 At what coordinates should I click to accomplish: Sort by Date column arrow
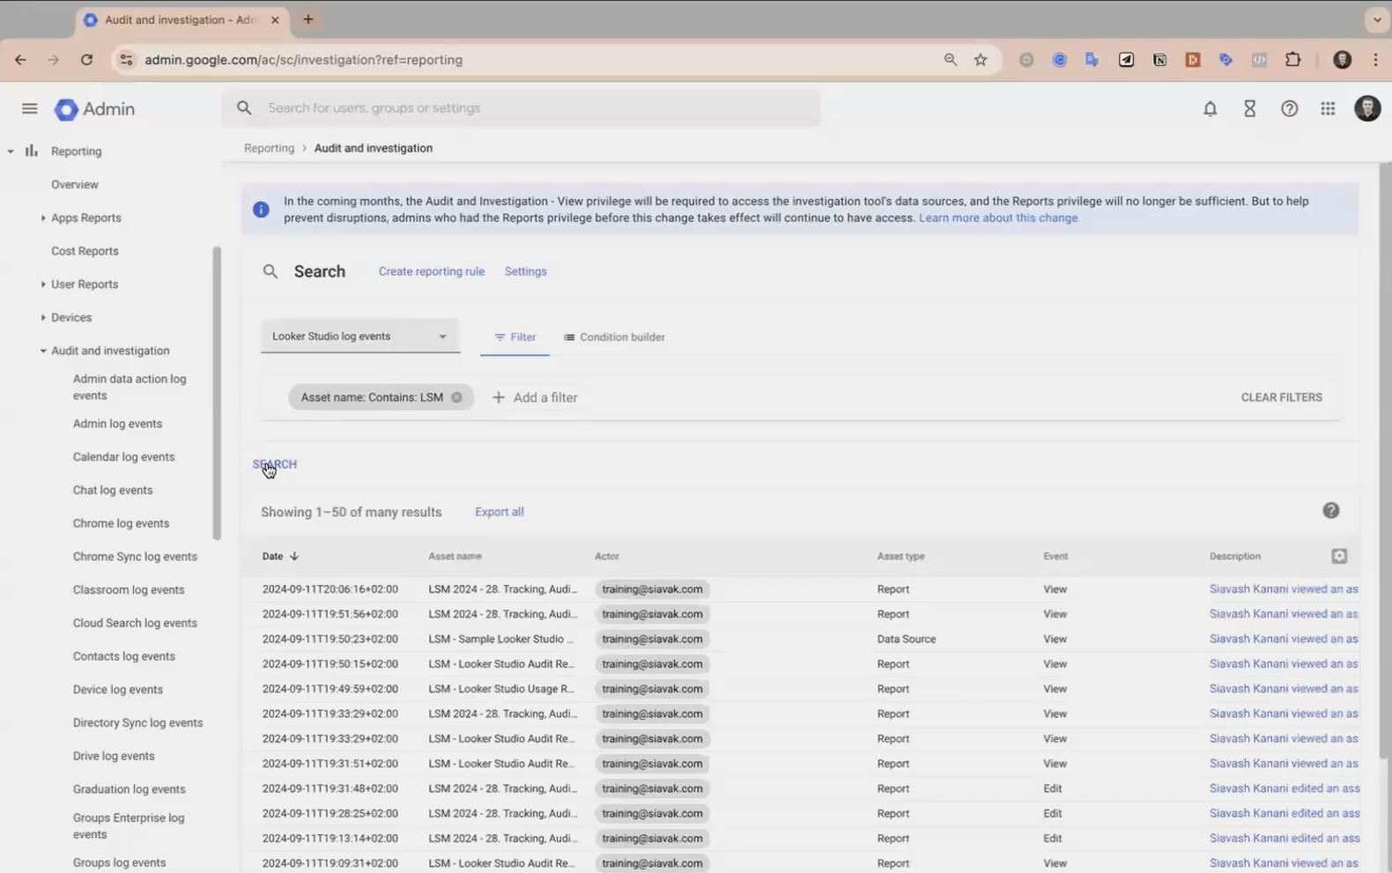pos(294,556)
